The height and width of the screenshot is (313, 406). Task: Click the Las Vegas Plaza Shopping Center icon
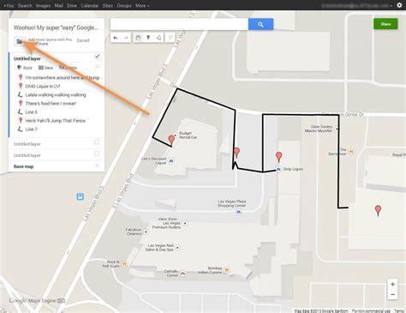point(238,212)
